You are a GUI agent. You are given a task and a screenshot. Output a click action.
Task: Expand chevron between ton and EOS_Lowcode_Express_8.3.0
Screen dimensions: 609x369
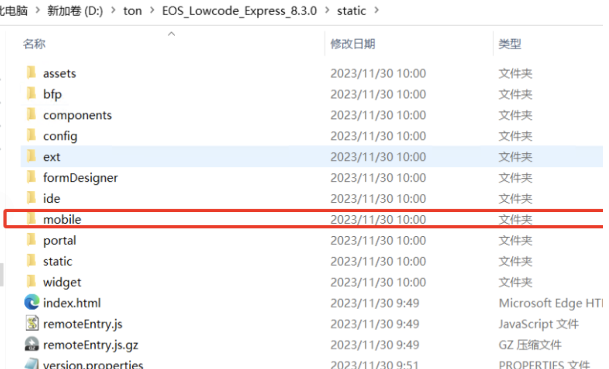click(x=152, y=10)
